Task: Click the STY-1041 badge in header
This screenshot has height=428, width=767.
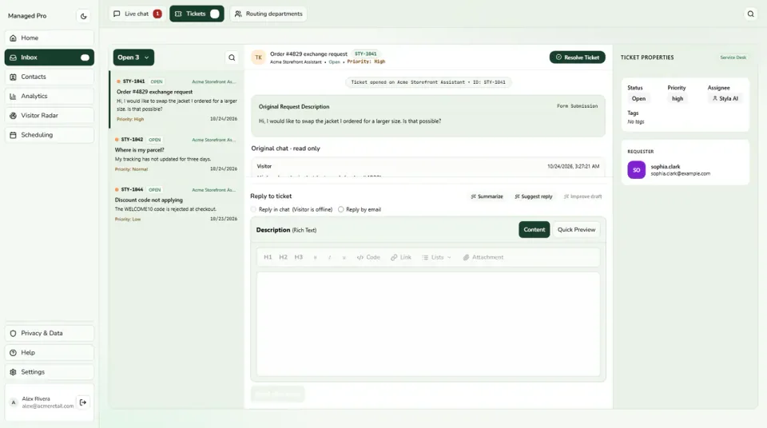Action: coord(365,53)
